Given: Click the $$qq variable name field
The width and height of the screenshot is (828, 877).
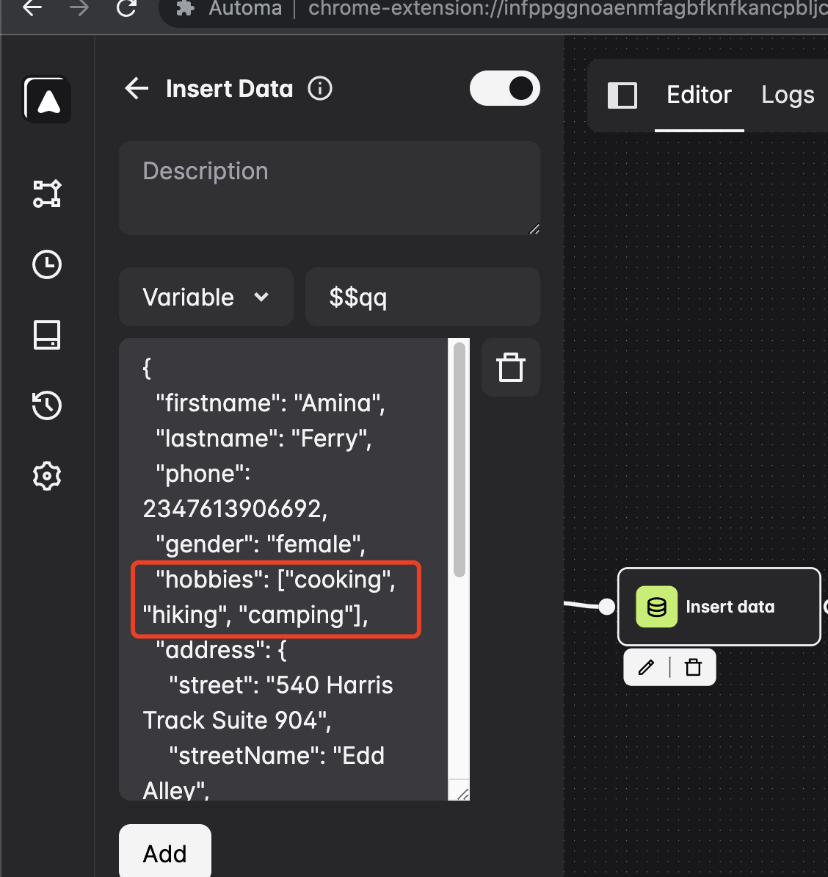Looking at the screenshot, I should point(422,297).
